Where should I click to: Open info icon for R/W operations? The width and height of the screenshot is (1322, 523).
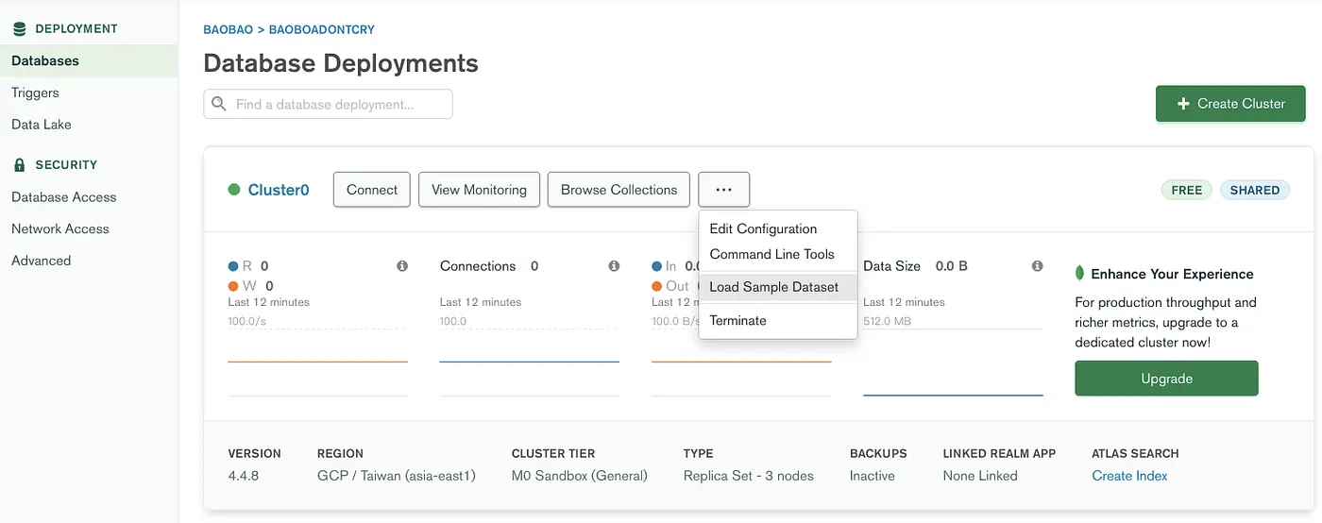(x=402, y=266)
